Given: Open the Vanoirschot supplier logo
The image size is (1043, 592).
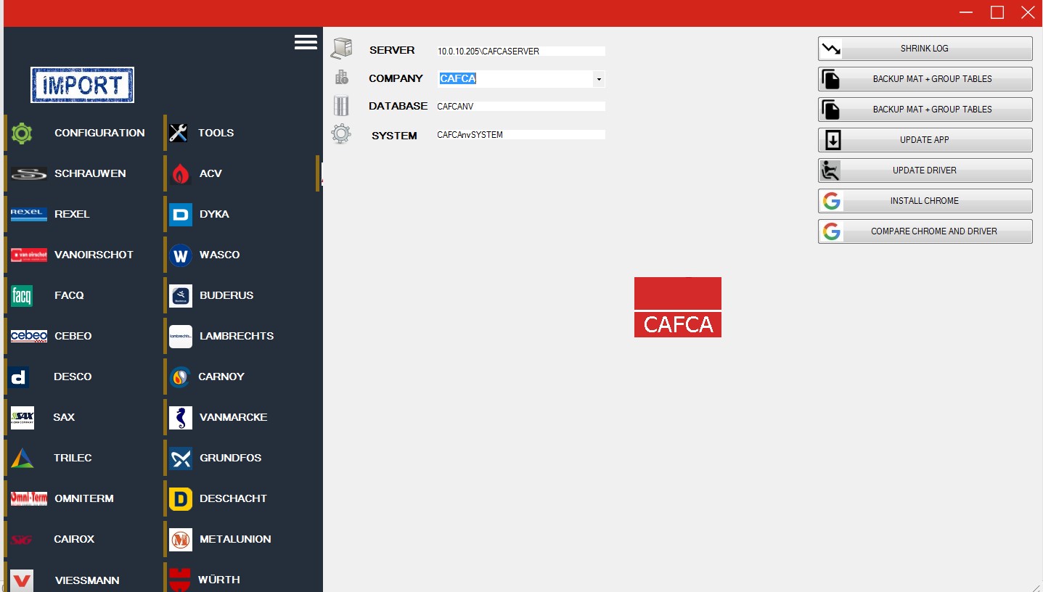Looking at the screenshot, I should point(29,255).
